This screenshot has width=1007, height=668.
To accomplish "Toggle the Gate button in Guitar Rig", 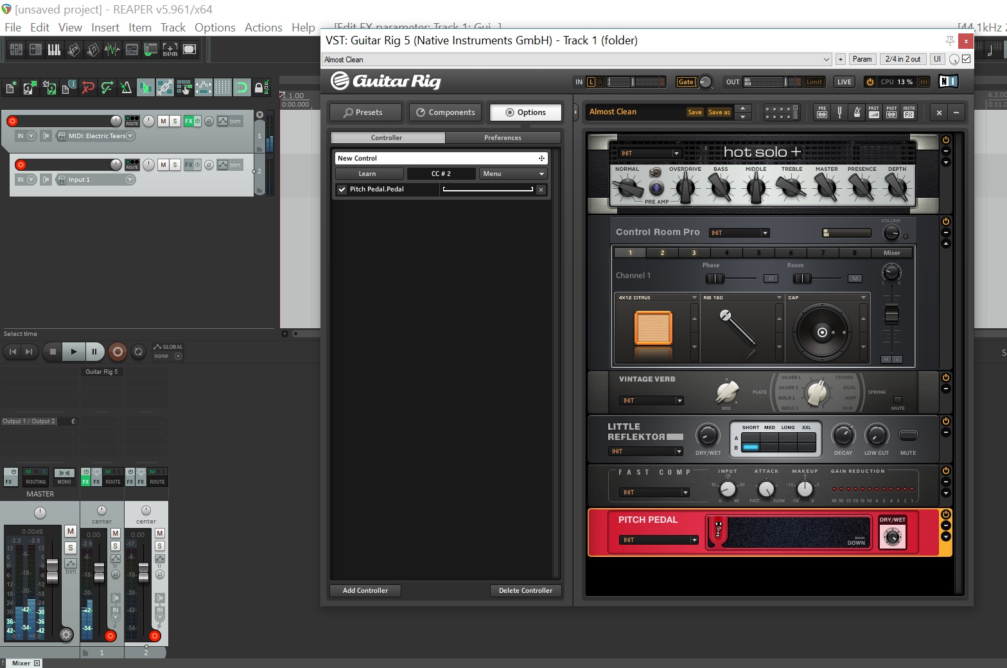I will pos(686,82).
